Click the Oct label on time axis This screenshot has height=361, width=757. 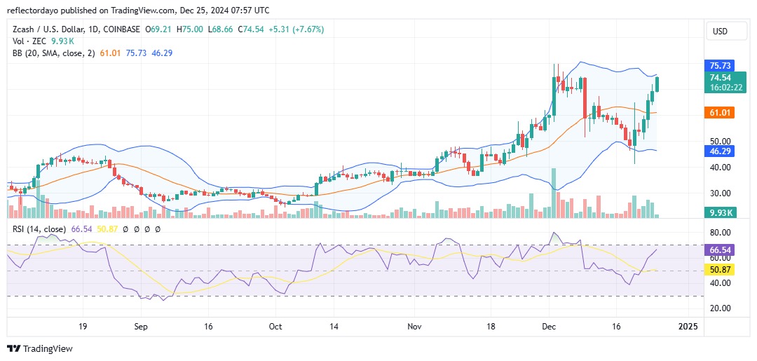tap(275, 327)
